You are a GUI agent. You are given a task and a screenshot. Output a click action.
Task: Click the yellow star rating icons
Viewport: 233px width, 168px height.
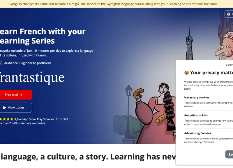(6, 119)
